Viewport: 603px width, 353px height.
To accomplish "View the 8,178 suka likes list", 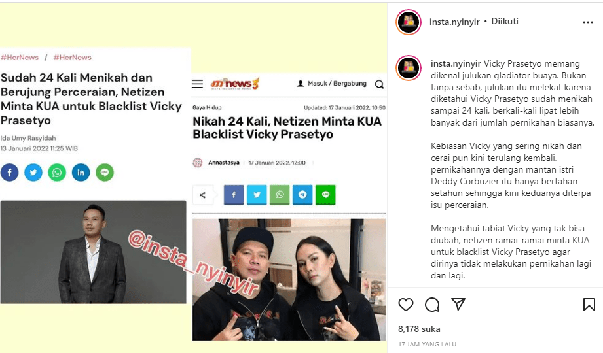I will (419, 329).
